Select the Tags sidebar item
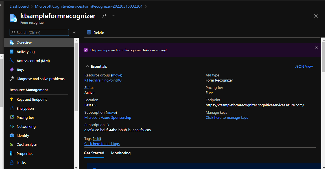This screenshot has height=169, width=325. [20, 70]
